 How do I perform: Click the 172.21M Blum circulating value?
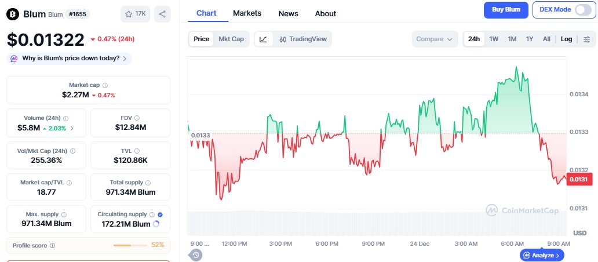point(126,224)
